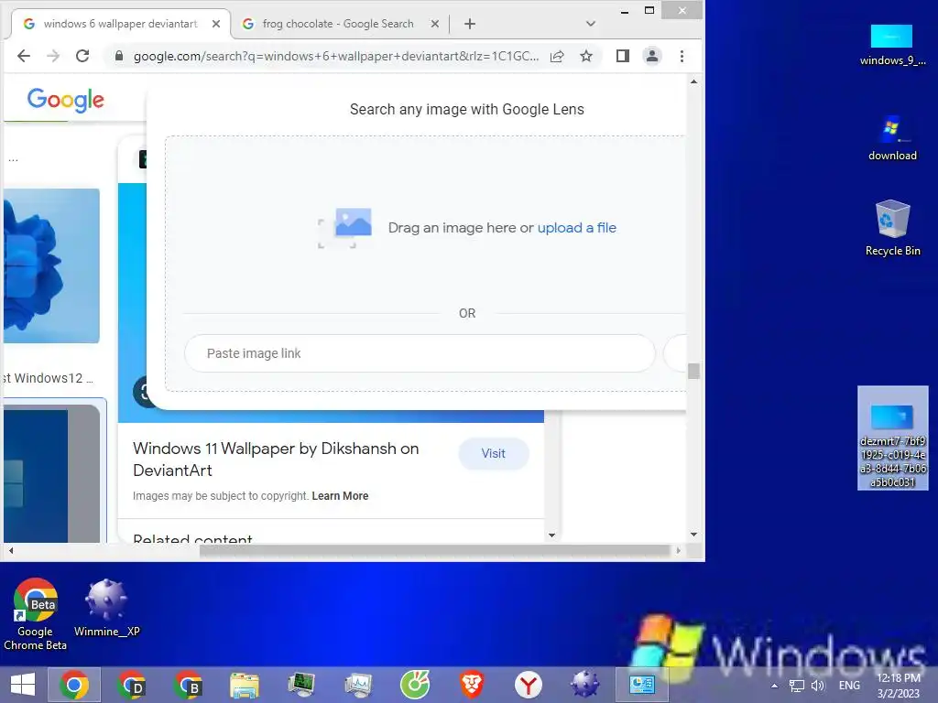The image size is (938, 703).
Task: Close the 'windows 6 wallpaper deviantart' tab
Action: tap(216, 24)
